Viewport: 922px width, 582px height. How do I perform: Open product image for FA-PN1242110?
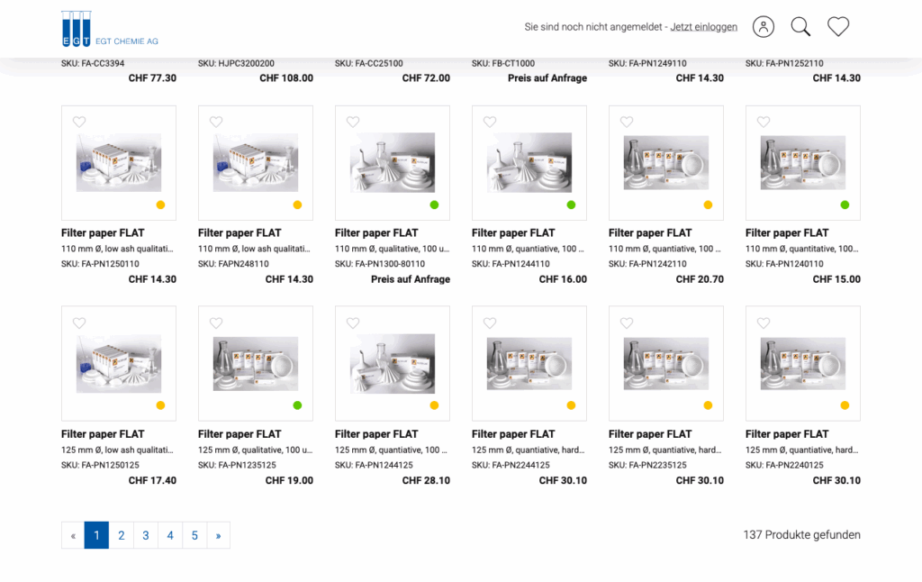666,162
